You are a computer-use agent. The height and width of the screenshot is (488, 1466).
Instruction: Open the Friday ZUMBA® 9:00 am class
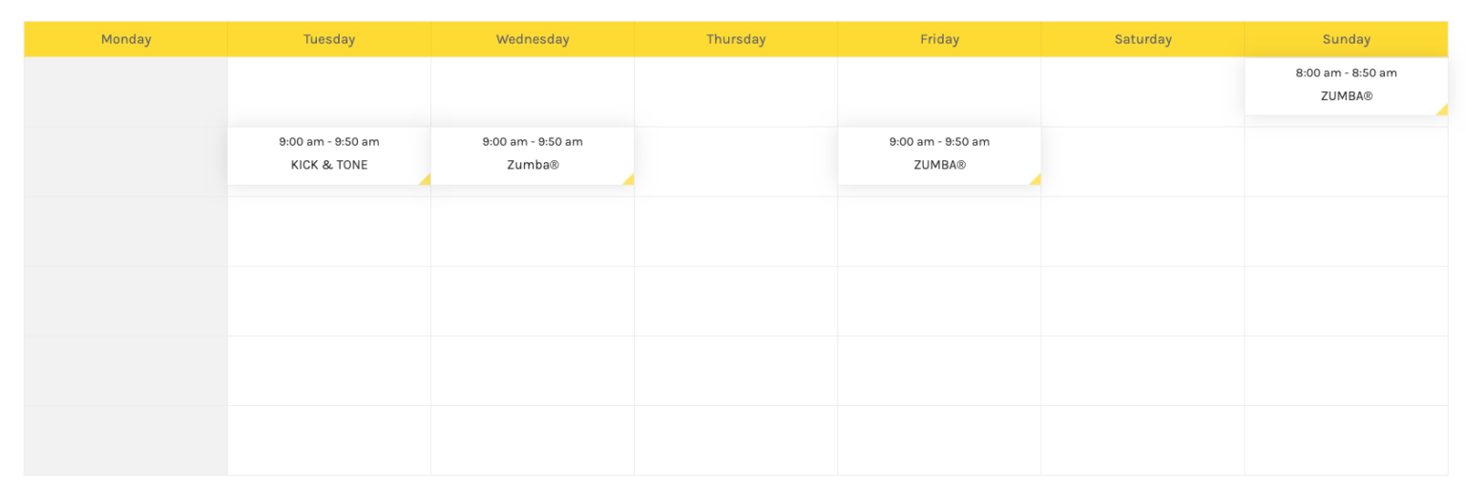[x=939, y=155]
